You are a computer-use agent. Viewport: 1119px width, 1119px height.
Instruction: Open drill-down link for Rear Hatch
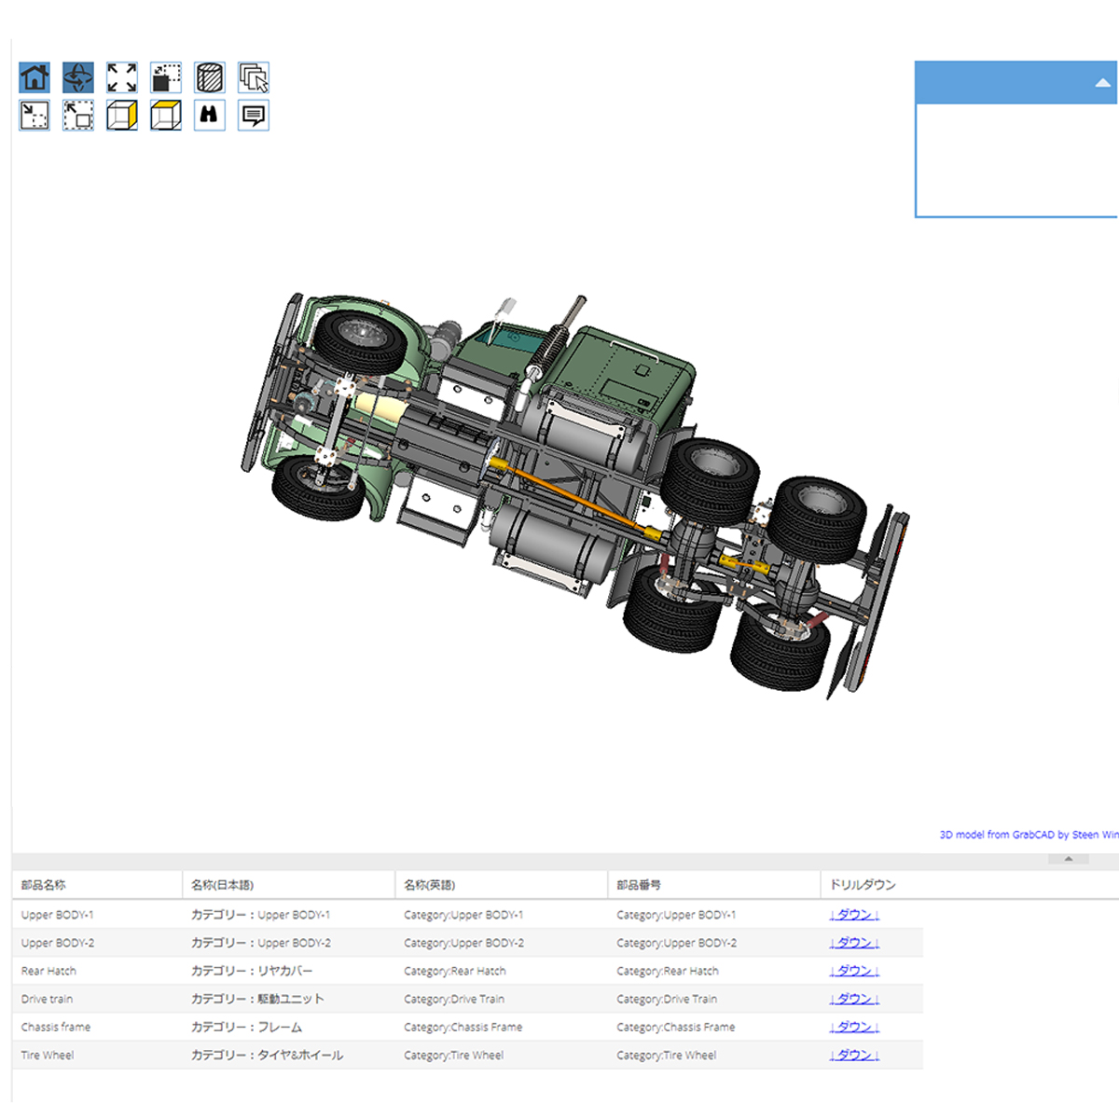[854, 971]
